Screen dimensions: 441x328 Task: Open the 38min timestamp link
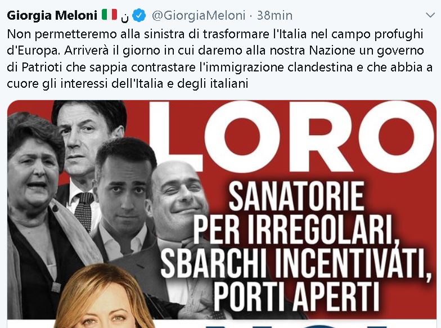(274, 15)
